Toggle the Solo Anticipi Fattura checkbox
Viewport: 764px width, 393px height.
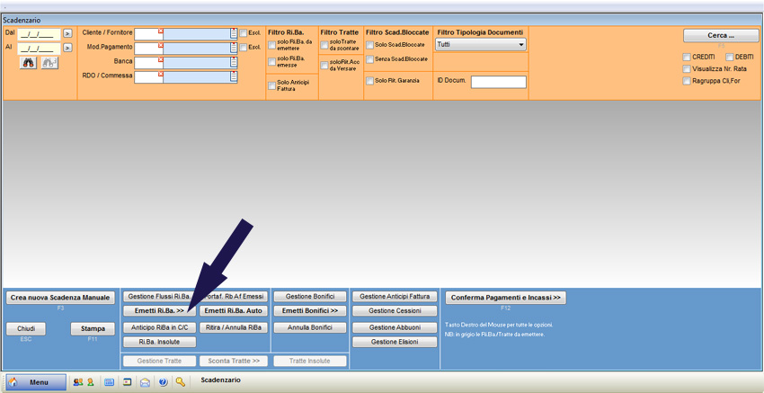[x=272, y=85]
